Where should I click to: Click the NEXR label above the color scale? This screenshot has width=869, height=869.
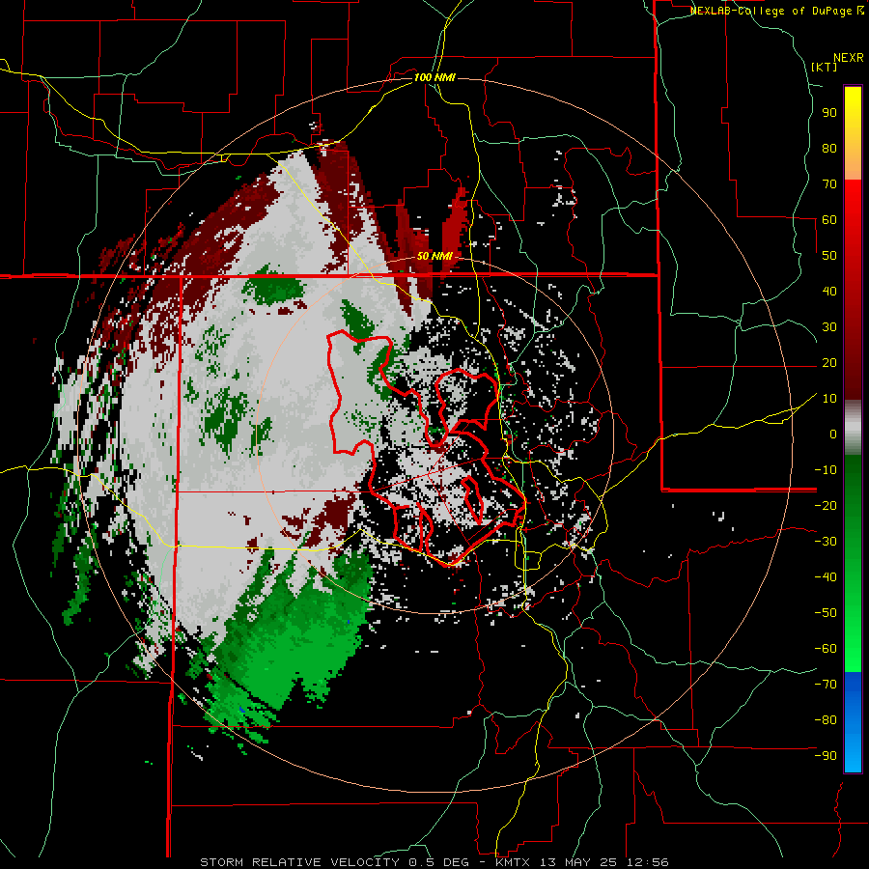pyautogui.click(x=849, y=58)
